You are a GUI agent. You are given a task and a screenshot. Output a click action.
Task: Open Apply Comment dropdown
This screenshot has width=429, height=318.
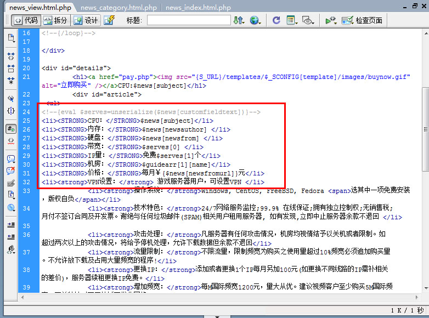click(x=11, y=159)
